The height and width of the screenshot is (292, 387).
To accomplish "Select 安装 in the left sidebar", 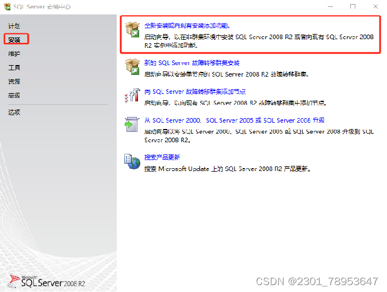I will tap(14, 40).
